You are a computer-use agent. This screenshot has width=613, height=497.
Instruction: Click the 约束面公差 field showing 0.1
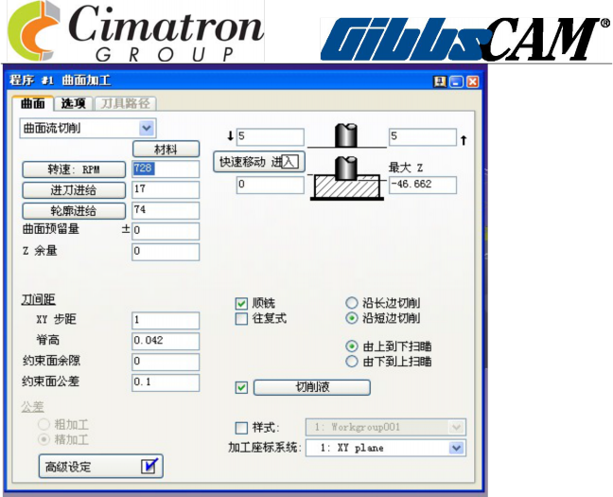166,382
